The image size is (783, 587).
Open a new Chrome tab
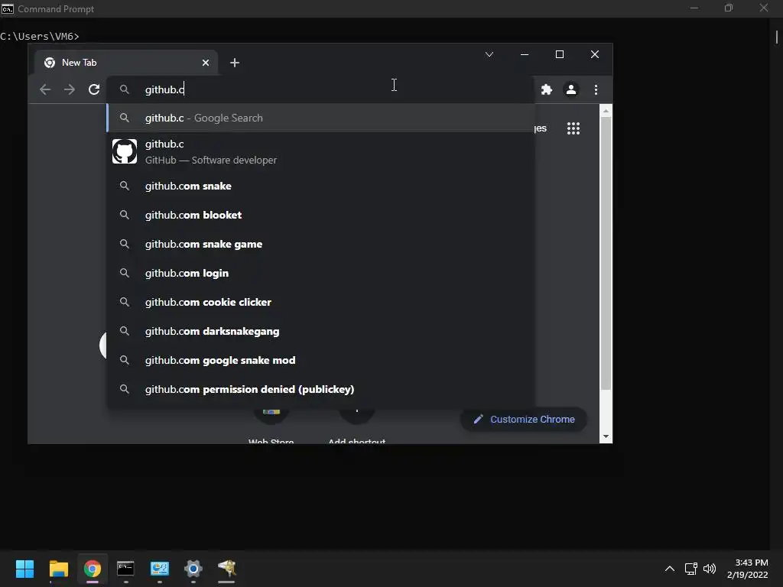click(x=234, y=63)
